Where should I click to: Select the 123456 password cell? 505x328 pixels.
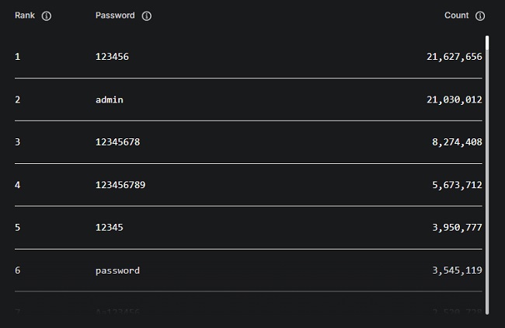pyautogui.click(x=112, y=57)
